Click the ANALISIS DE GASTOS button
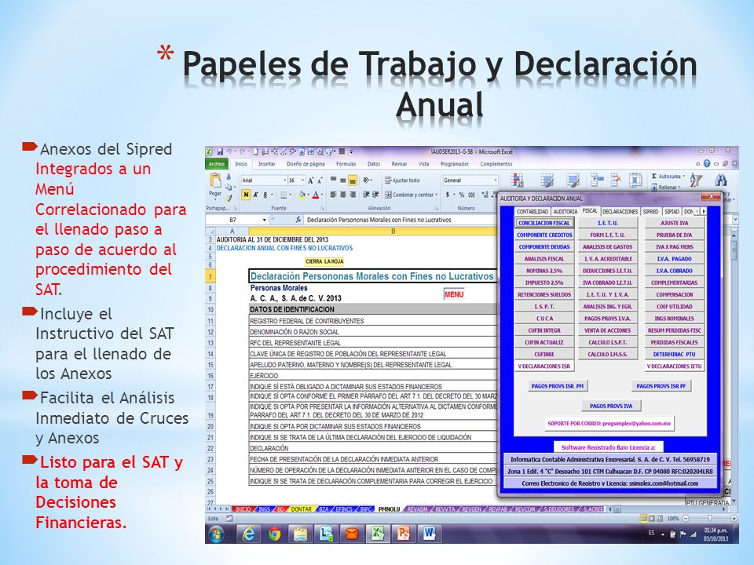 [607, 247]
